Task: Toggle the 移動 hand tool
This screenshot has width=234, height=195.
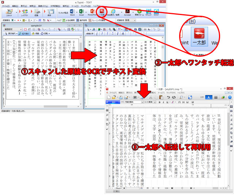Action: 36,34
